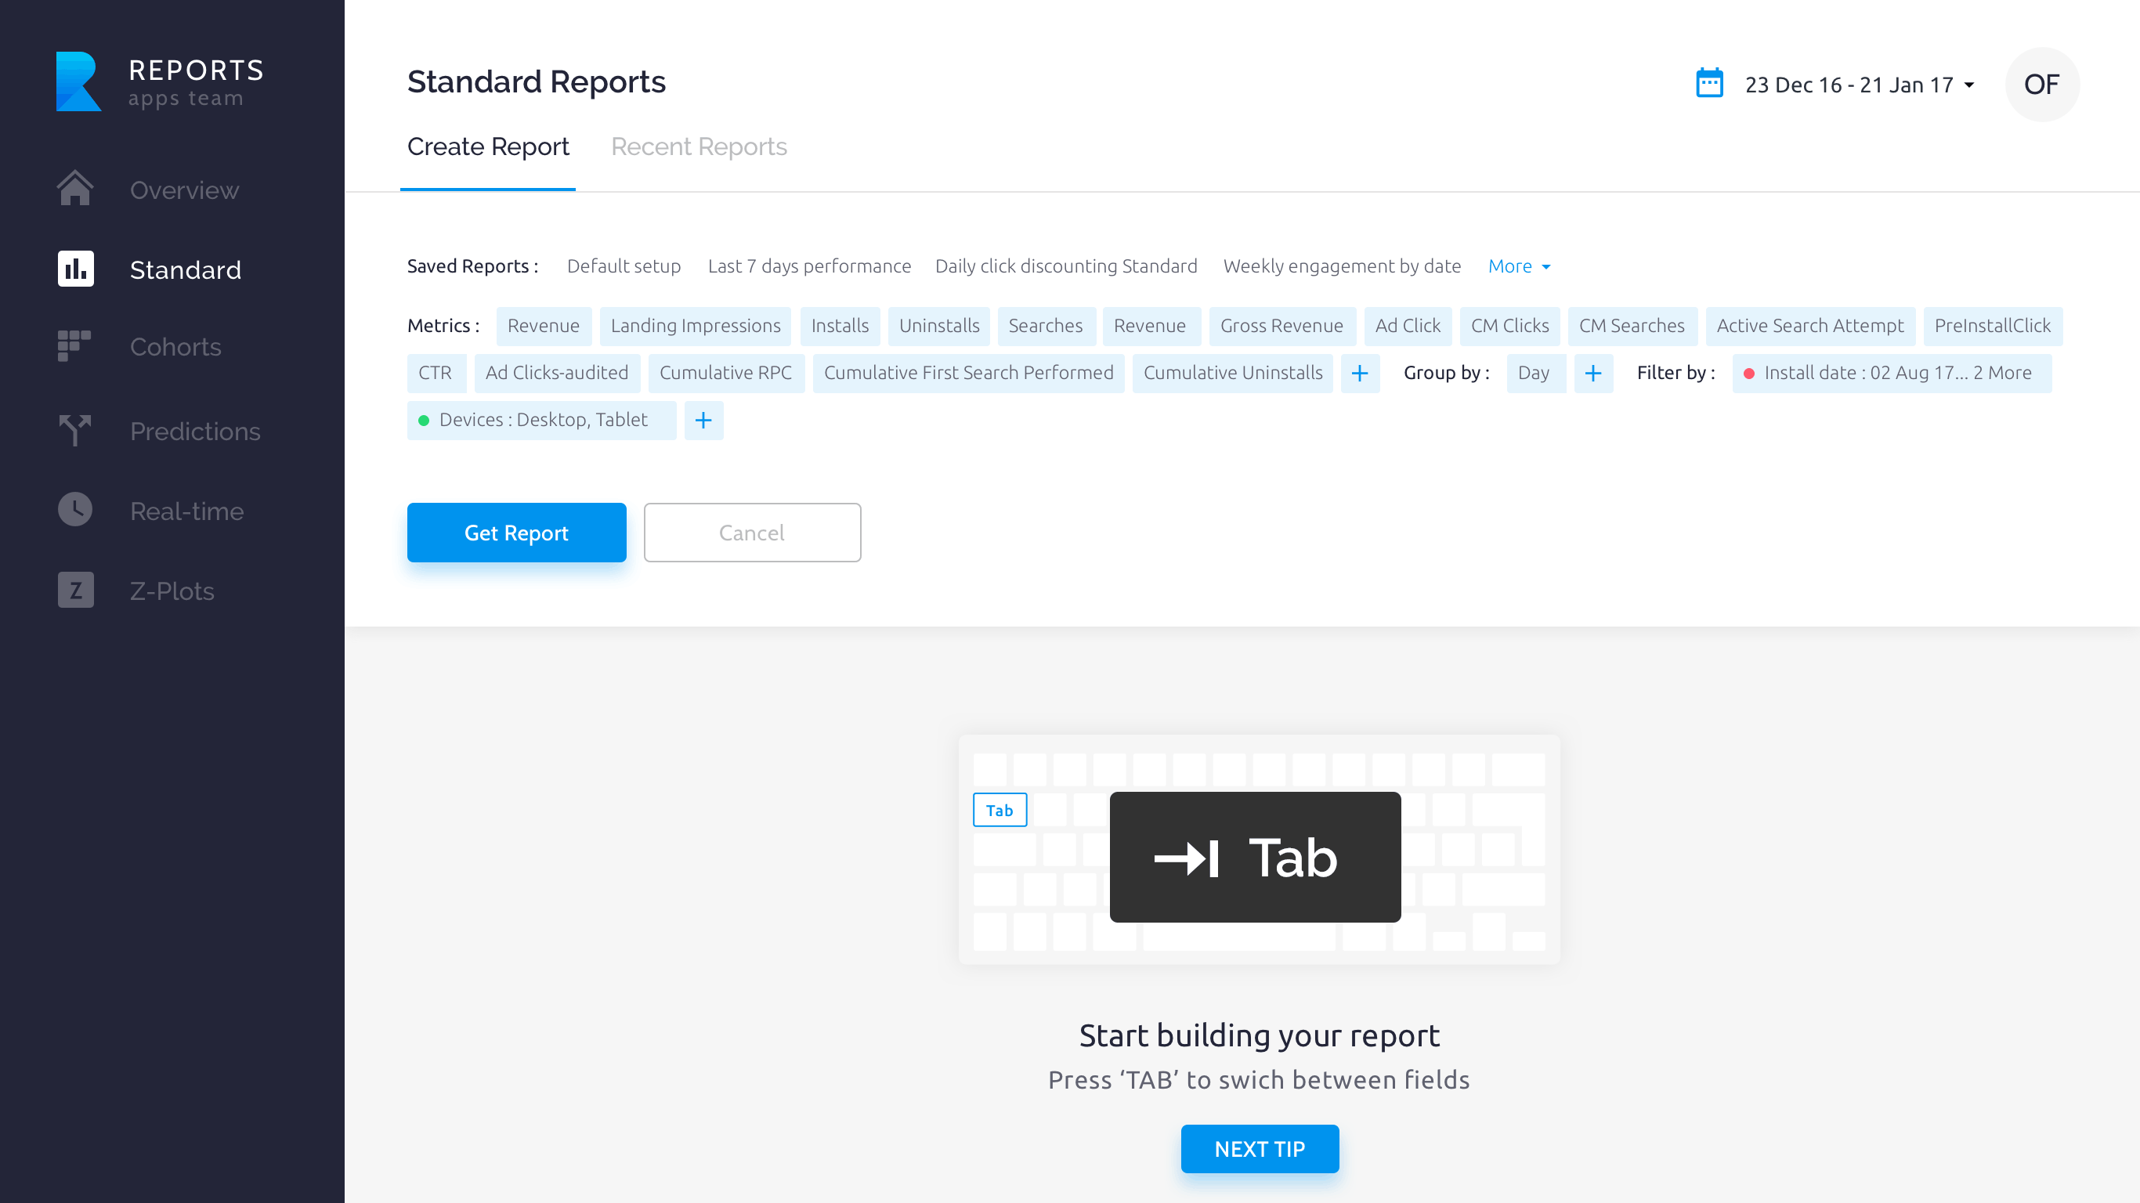Viewport: 2140px width, 1203px height.
Task: Click the calendar icon near date range
Action: click(x=1709, y=84)
